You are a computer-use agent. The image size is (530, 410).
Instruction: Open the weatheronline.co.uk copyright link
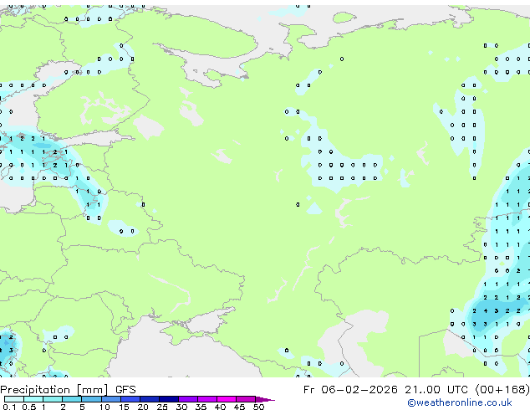pos(460,403)
